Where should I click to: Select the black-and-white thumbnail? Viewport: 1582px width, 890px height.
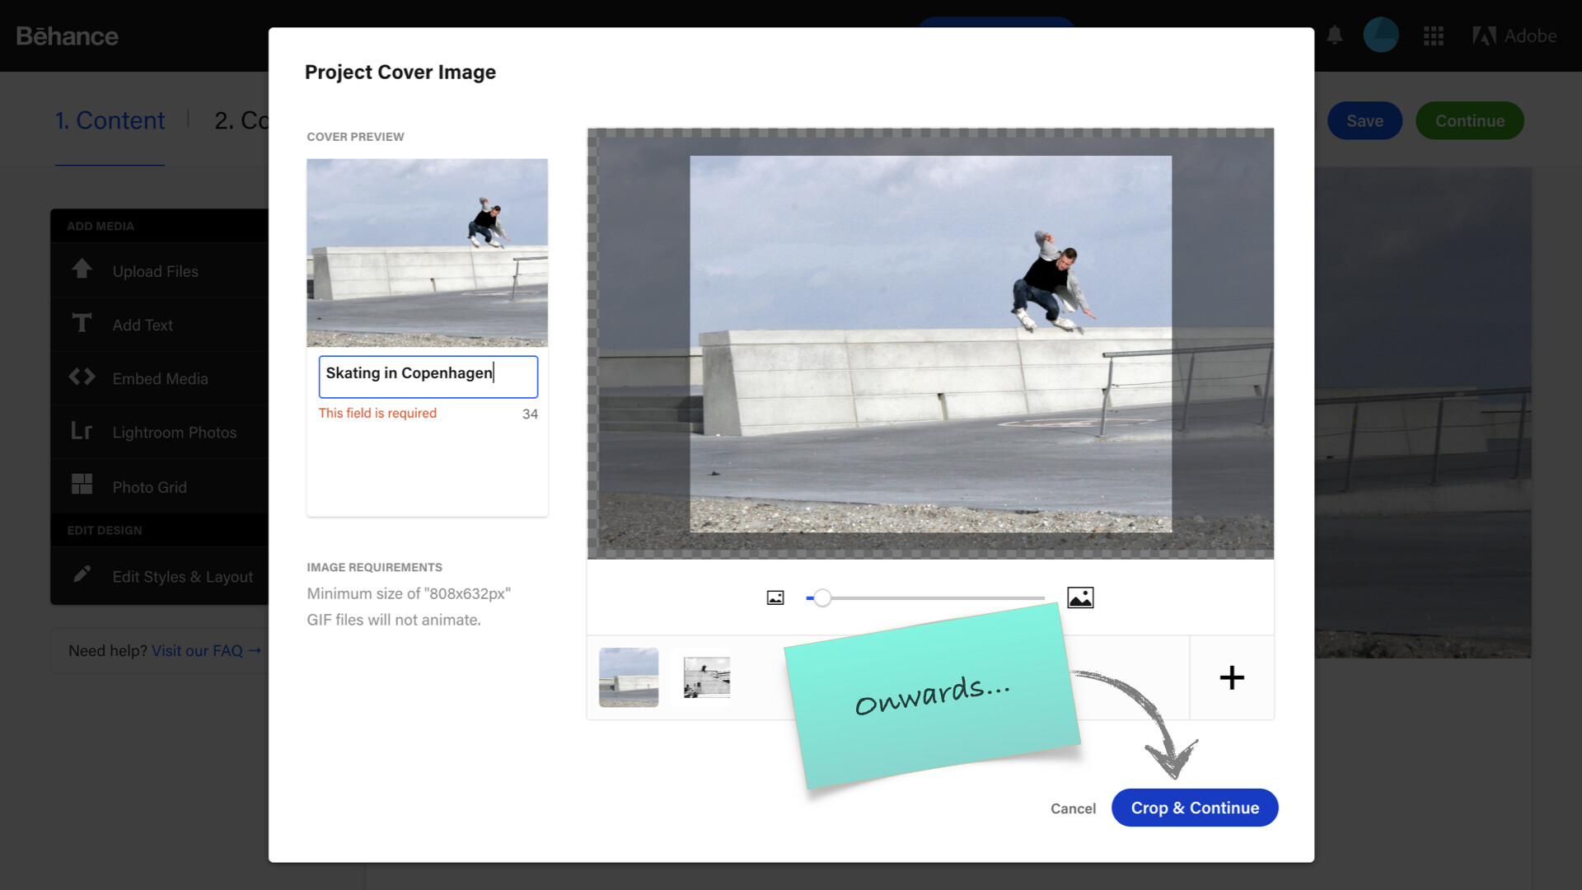(x=706, y=677)
